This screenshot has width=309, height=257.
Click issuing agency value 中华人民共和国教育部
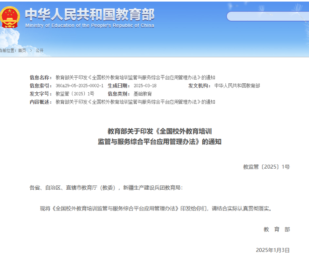(x=237, y=86)
